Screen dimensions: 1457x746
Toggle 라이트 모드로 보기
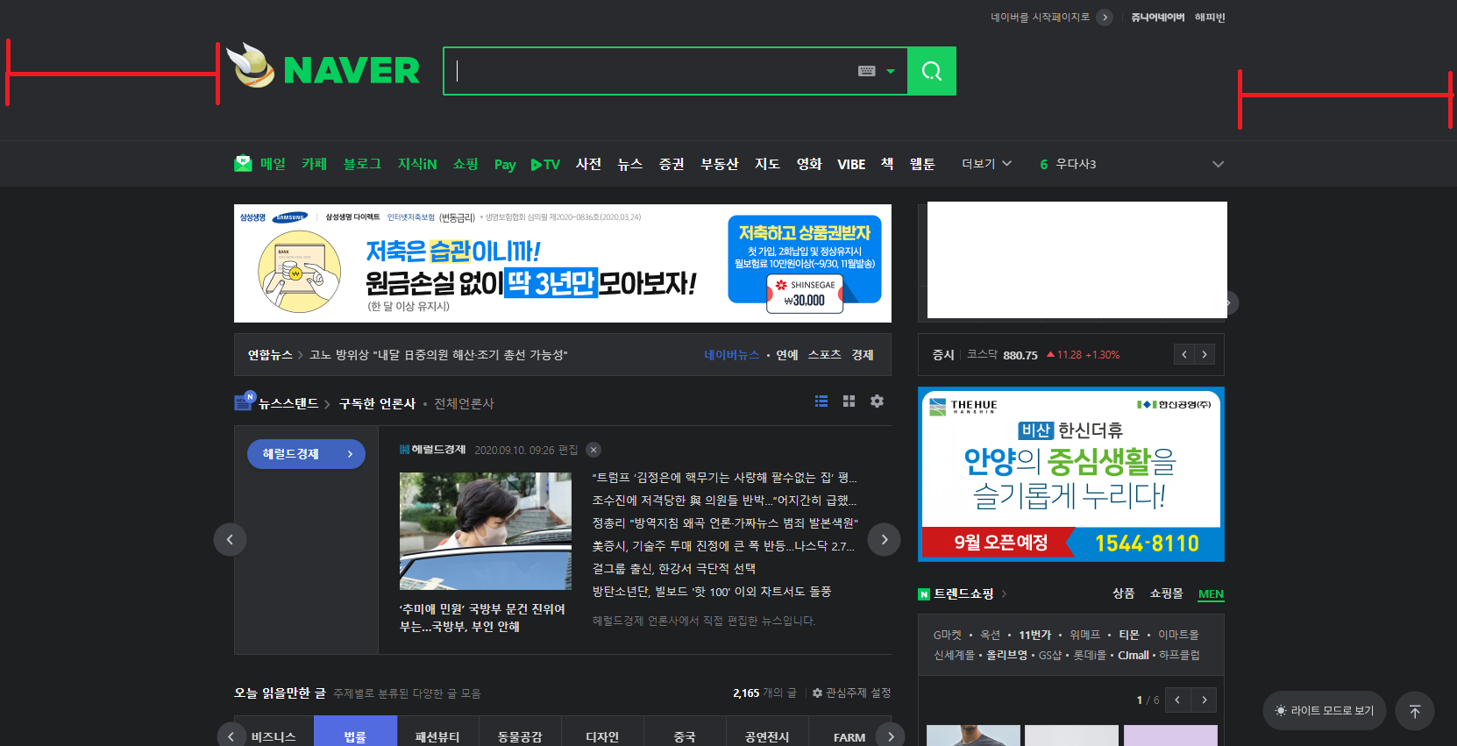[1325, 710]
